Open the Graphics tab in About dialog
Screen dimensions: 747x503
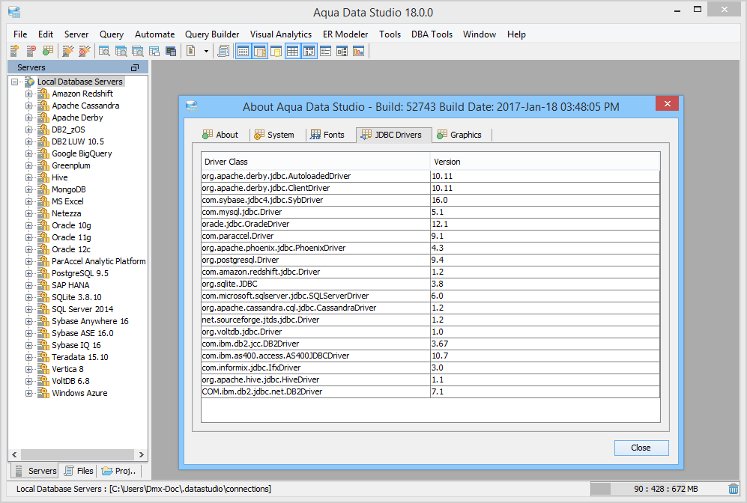(459, 135)
